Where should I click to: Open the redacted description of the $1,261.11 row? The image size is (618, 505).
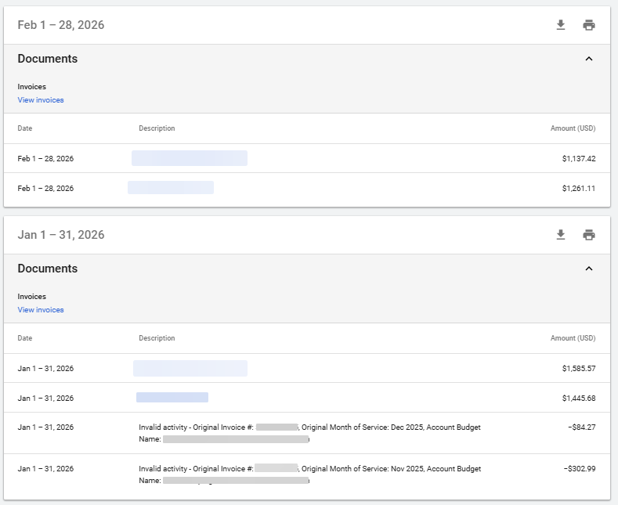[x=171, y=187]
